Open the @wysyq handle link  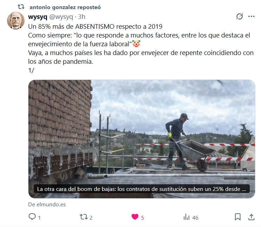[x=61, y=17]
